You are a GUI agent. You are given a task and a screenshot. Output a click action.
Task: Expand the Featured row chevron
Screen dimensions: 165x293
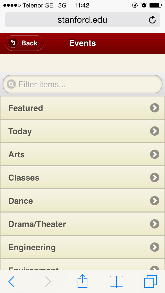pos(154,108)
